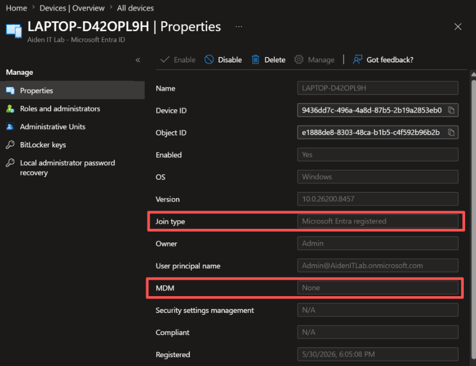Click the device icon beside the title
Viewport: 476px width, 366px height.
(x=14, y=31)
